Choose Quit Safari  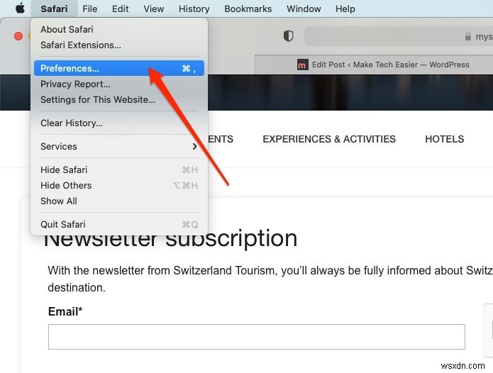(x=119, y=224)
